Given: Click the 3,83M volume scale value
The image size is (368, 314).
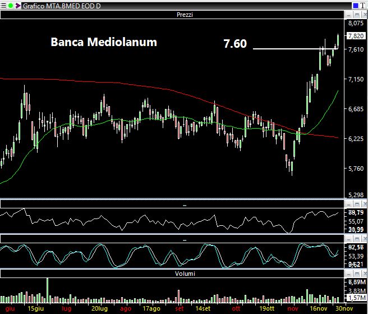Looking at the screenshot, I should click(357, 291).
